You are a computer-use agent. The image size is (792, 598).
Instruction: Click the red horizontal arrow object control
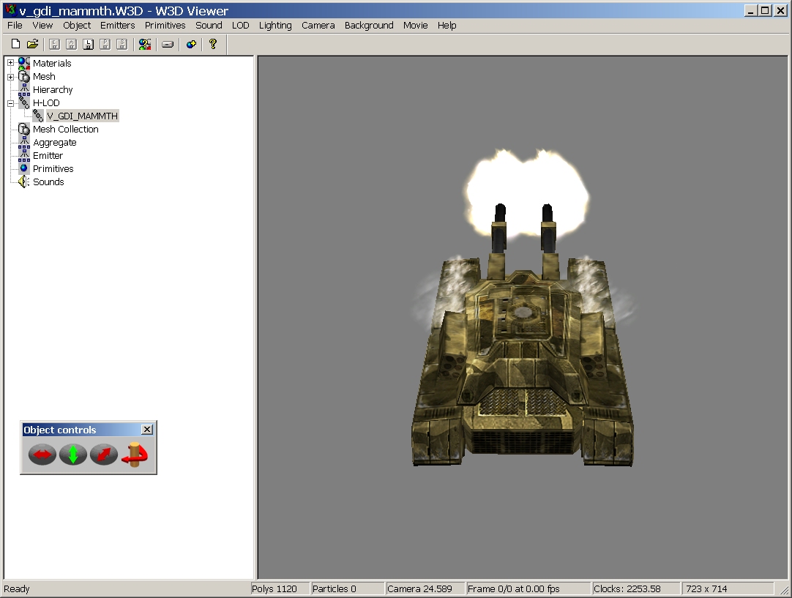(42, 455)
